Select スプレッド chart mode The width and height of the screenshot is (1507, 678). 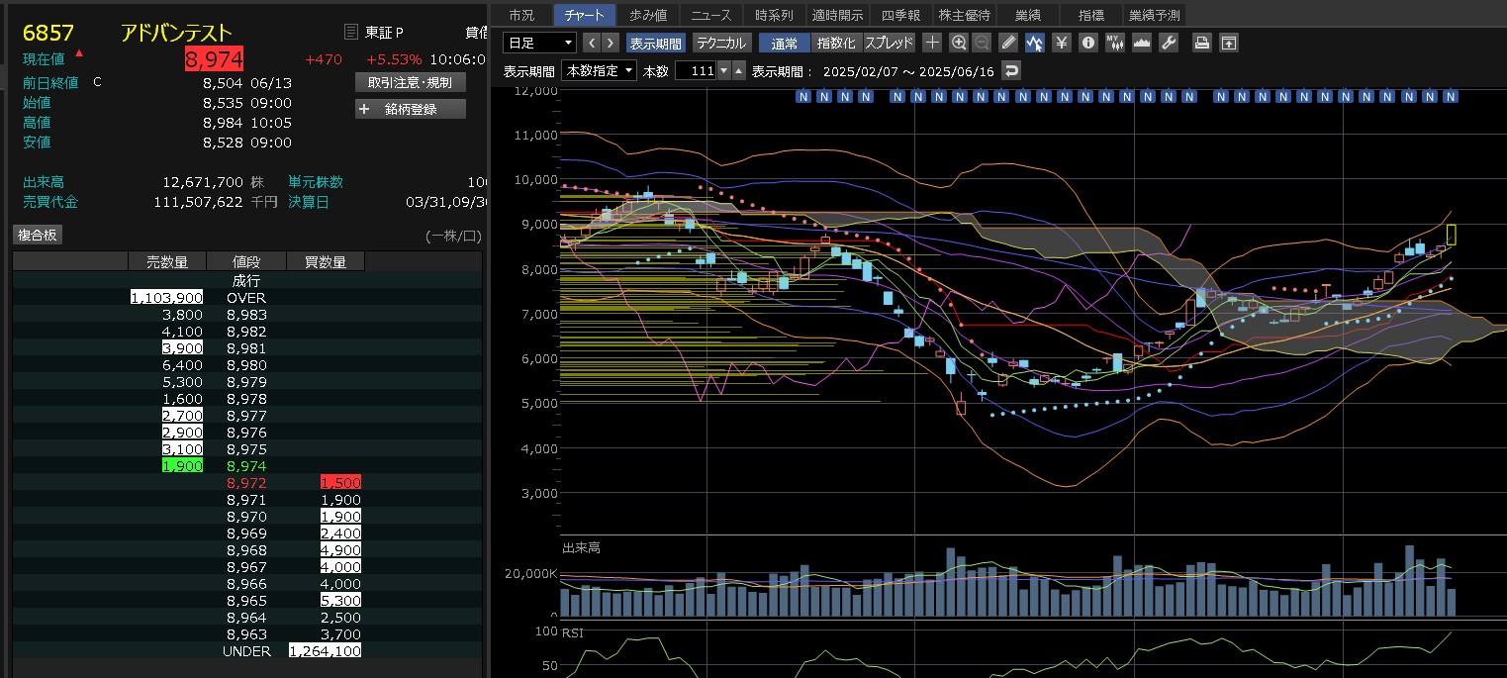point(889,43)
